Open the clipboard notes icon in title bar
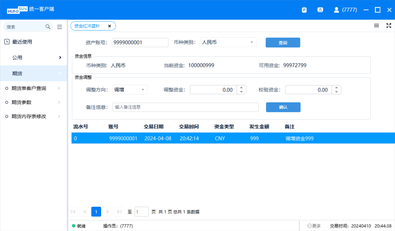Viewport: 395px width, 231px height. 304,10
